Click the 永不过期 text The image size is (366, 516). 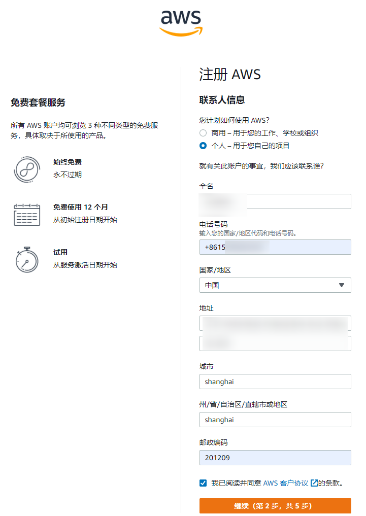[68, 175]
